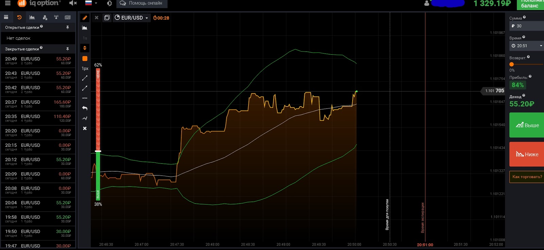Image resolution: width=544 pixels, height=250 pixels.
Task: Click the brightness theme icon in header
Action: coord(109,3)
